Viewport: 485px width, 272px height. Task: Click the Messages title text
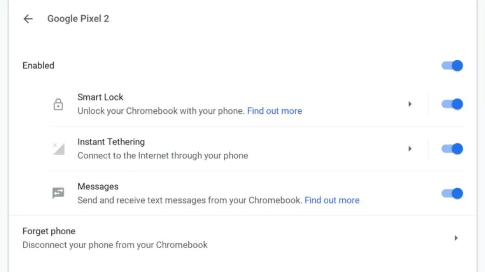pyautogui.click(x=98, y=187)
